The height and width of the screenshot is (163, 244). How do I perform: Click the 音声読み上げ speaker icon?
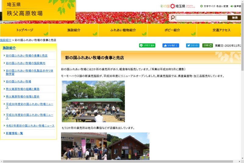point(232,6)
